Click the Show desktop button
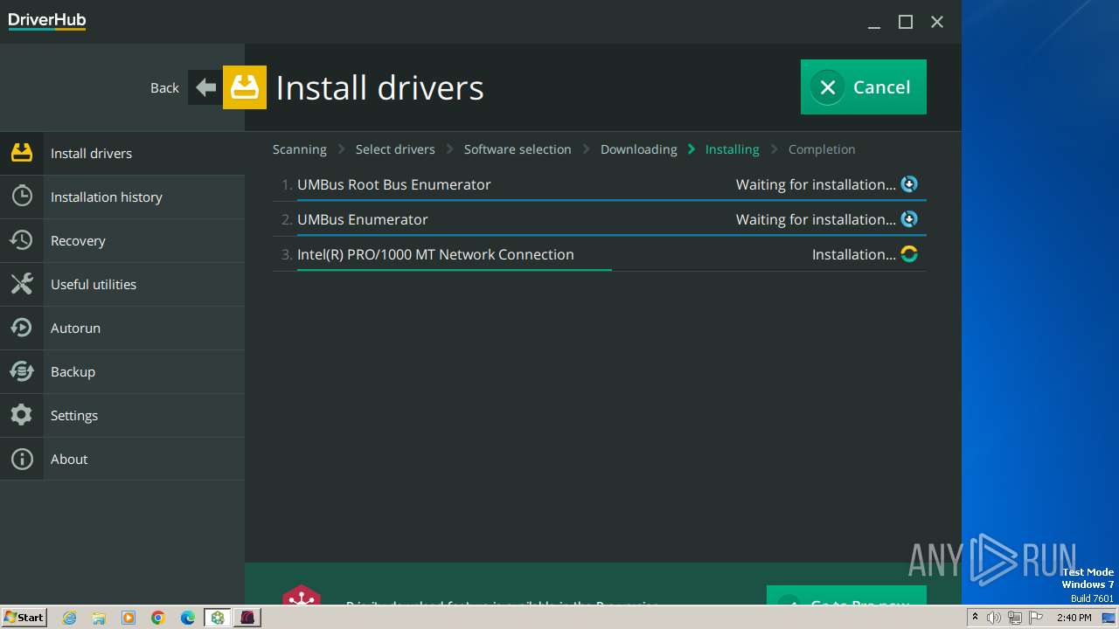Image resolution: width=1119 pixels, height=629 pixels. tap(1109, 618)
